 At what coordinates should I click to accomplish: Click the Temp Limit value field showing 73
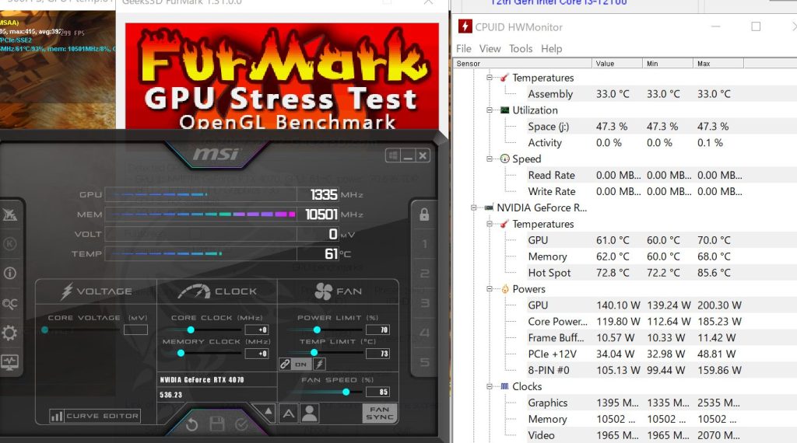point(377,354)
